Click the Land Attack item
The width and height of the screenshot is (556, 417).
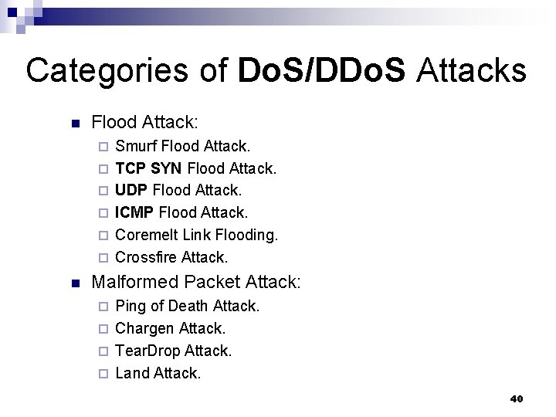[x=158, y=373]
